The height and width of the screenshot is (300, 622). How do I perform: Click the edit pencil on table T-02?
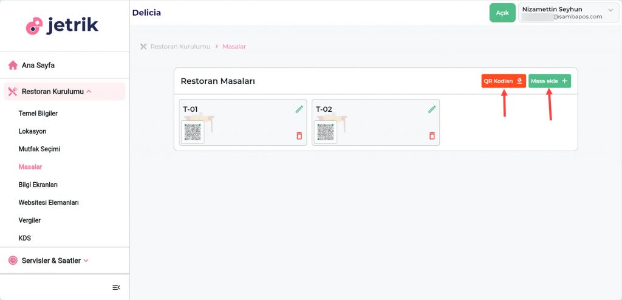[x=432, y=109]
